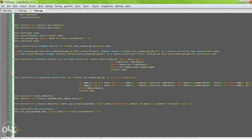
Task: Click the iterator p1(v.begin()) line
Action: (x=40, y=25)
